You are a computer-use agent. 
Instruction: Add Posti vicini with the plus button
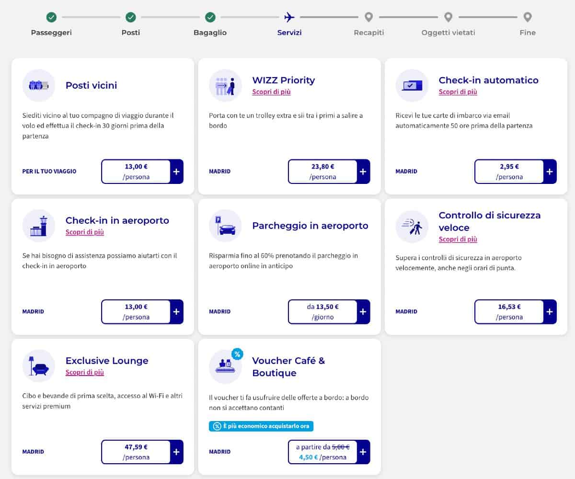177,171
